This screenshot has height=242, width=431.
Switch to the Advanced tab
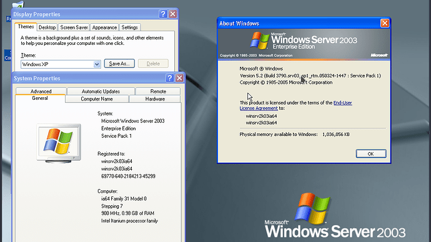[41, 91]
